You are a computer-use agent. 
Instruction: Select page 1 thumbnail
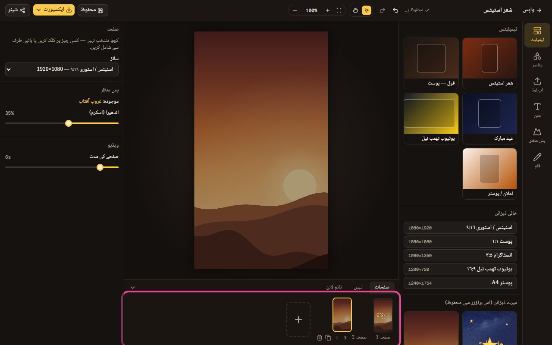click(383, 315)
